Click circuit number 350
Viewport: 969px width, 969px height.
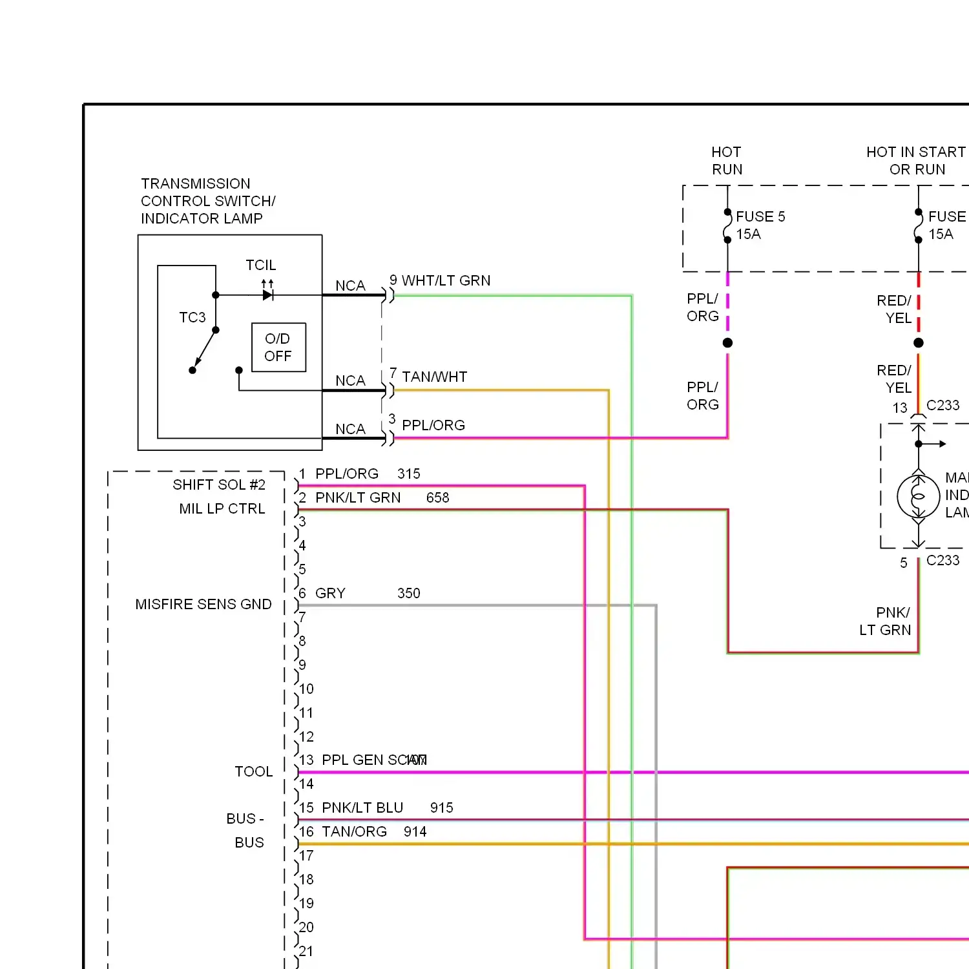409,593
